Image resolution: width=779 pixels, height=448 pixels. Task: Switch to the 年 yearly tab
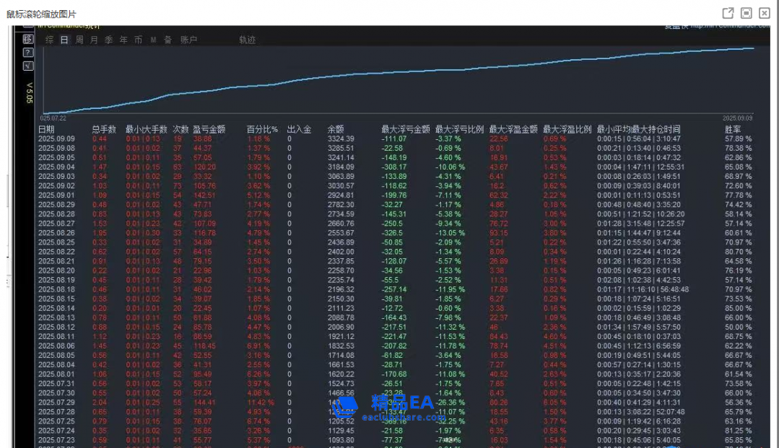click(x=123, y=40)
